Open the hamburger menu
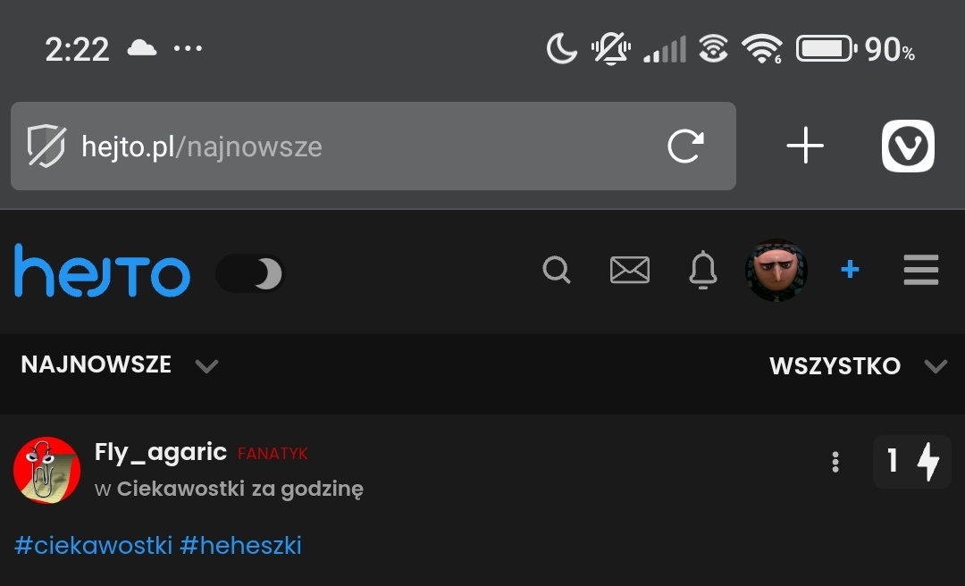 [920, 270]
